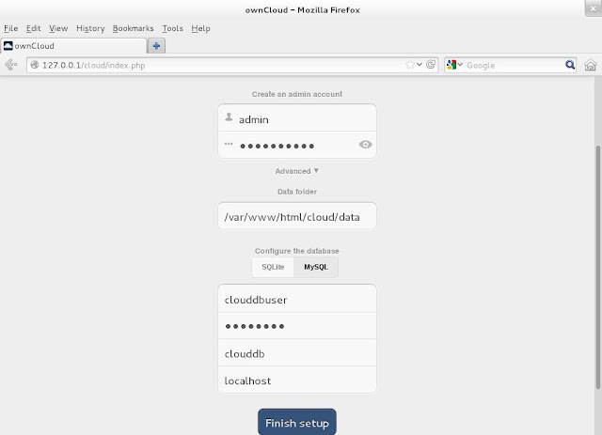Click the search magnifier icon

pos(570,65)
